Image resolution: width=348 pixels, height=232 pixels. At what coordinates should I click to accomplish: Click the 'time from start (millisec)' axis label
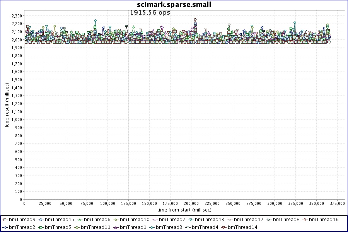coord(184,210)
